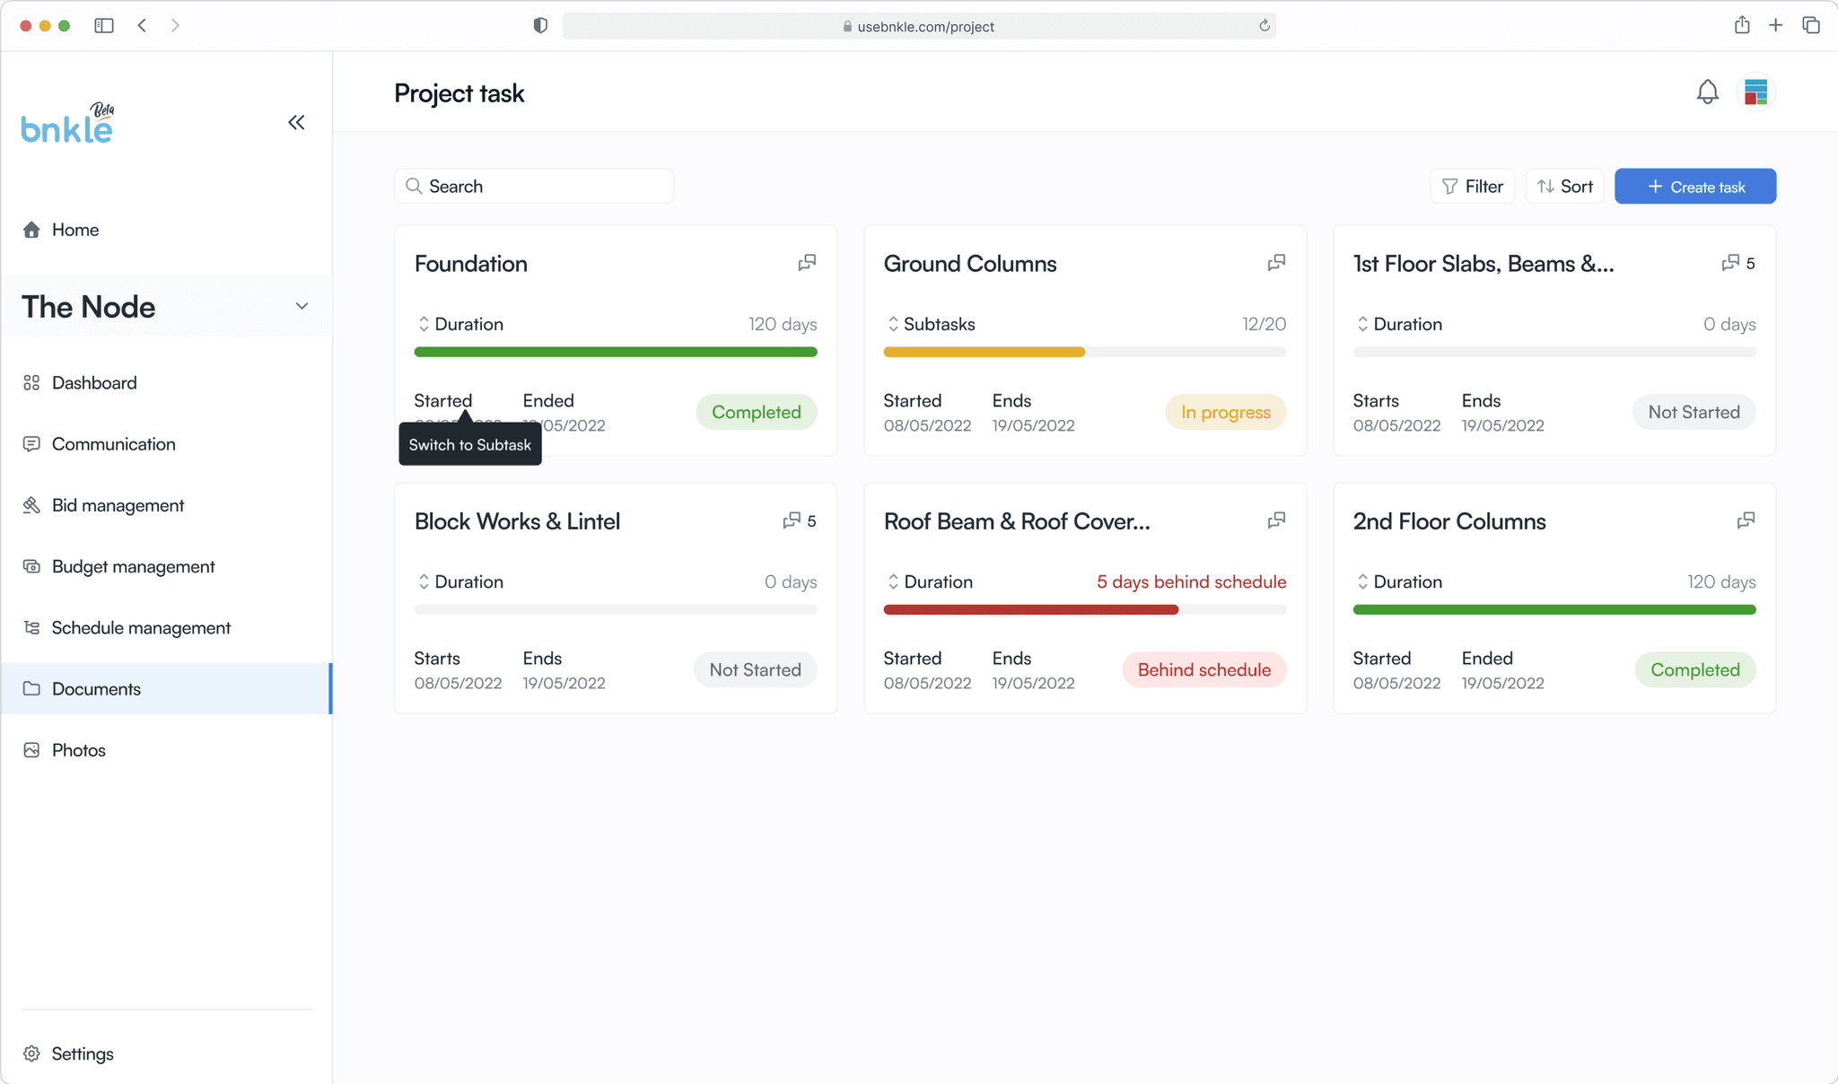Open comments icon on Roof Beam card
Image resolution: width=1838 pixels, height=1084 pixels.
[1276, 520]
